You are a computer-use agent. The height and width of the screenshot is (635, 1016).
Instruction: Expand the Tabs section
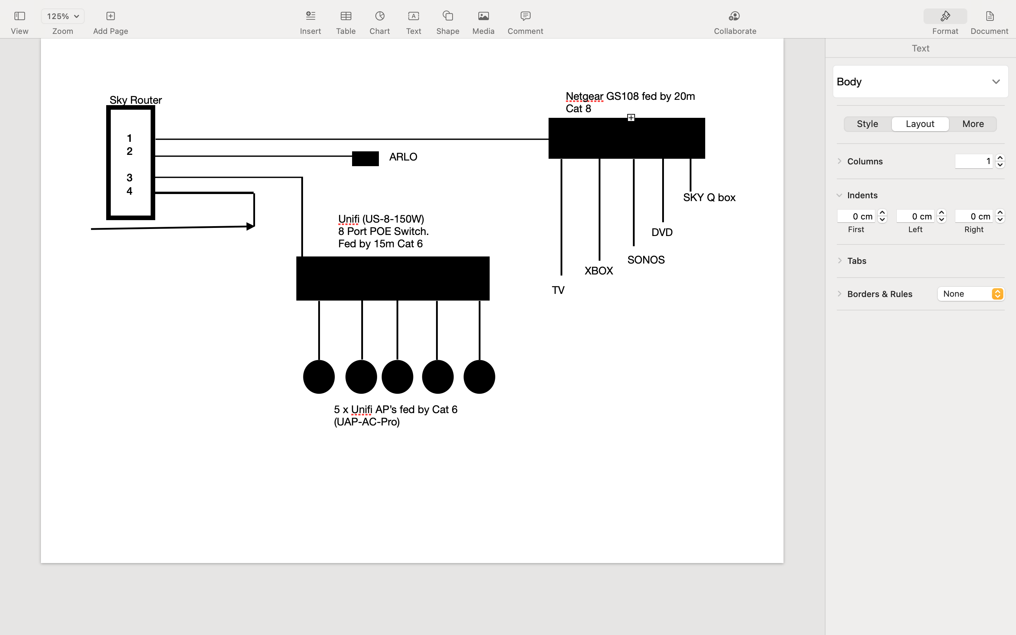point(839,261)
